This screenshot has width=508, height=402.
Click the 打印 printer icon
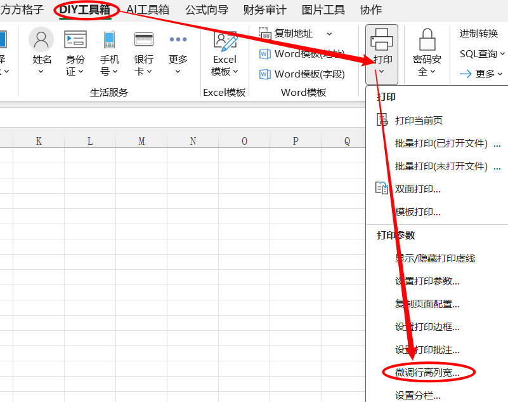coord(382,41)
